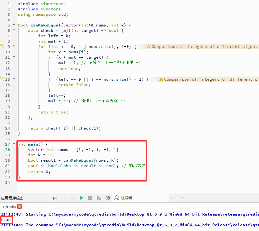
Task: Click warning marker beside line 15
Action: click(2, 79)
